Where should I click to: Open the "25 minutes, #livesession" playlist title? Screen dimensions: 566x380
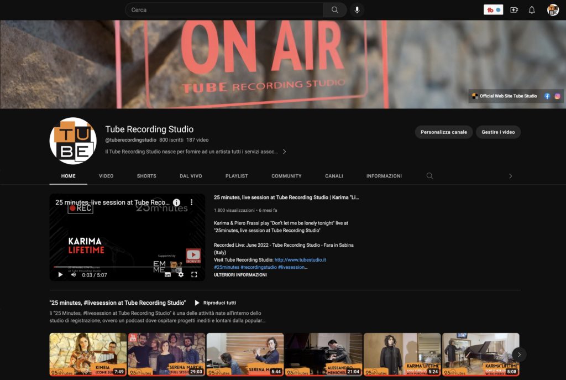(x=118, y=303)
